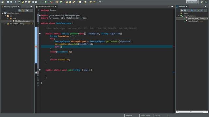Click red error mark in overview ruler
209x117 pixels.
173,46
